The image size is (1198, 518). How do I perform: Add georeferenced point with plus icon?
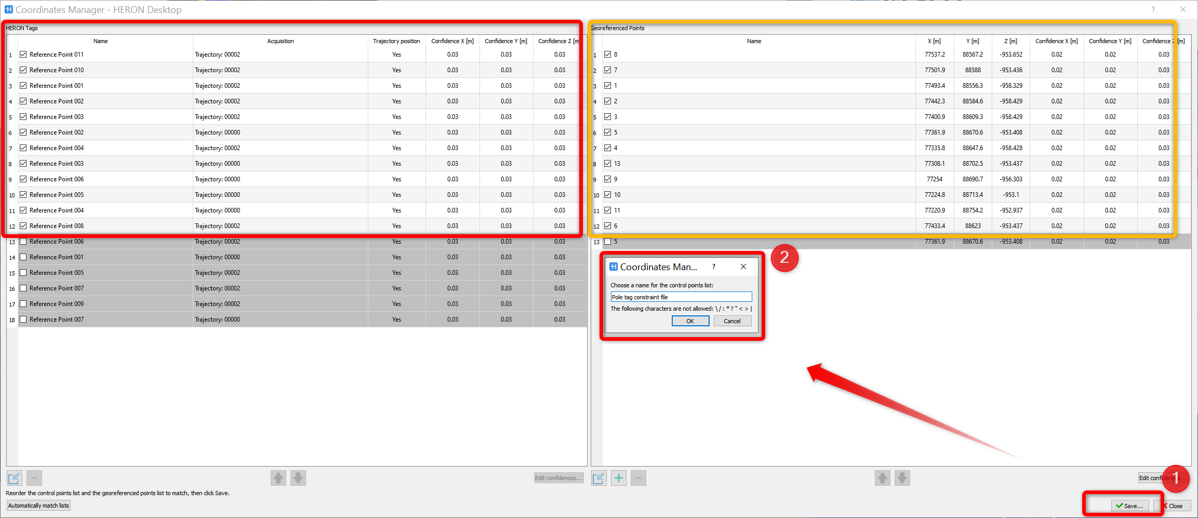click(619, 477)
